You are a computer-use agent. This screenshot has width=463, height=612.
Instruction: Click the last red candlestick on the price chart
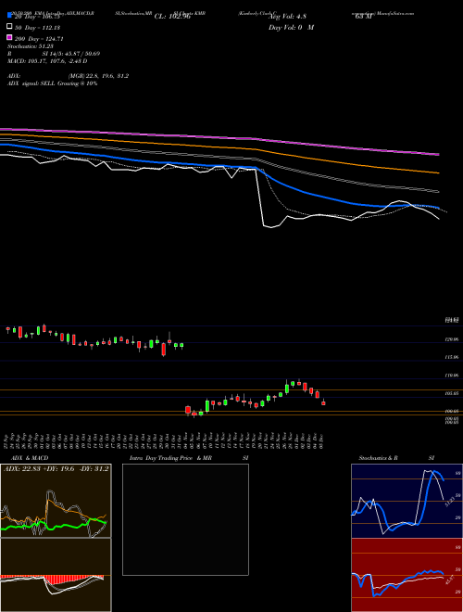[323, 402]
